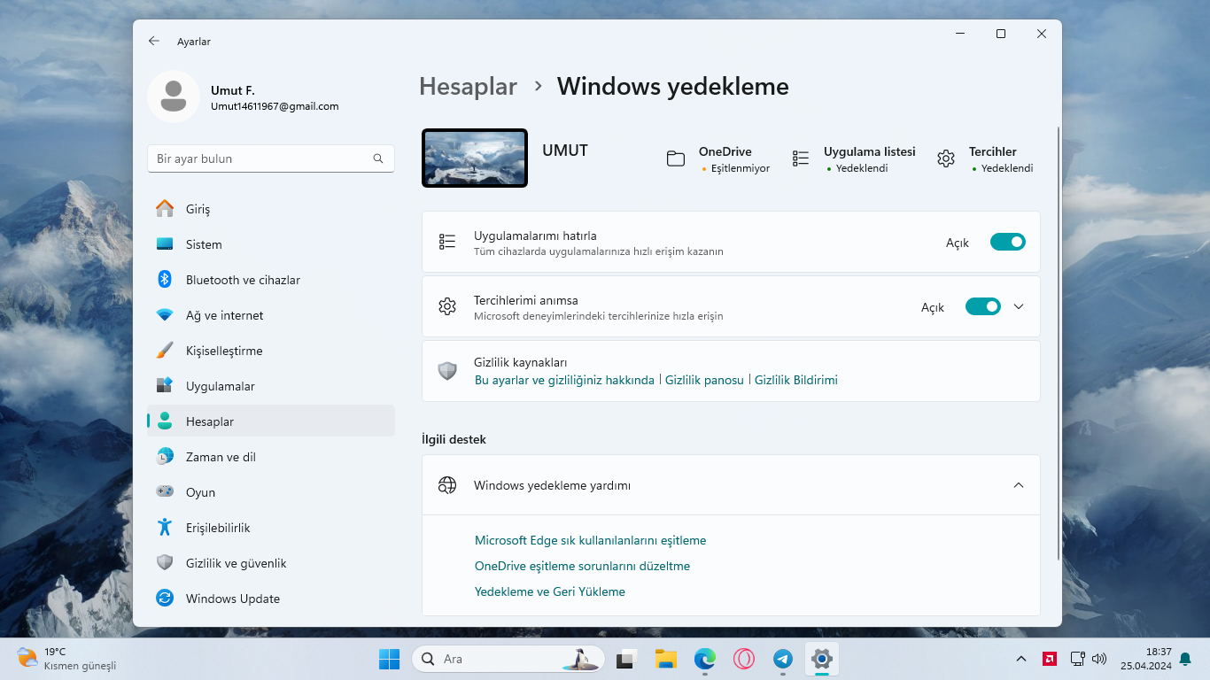
Task: Click the OneDrive folder icon
Action: pyautogui.click(x=676, y=159)
